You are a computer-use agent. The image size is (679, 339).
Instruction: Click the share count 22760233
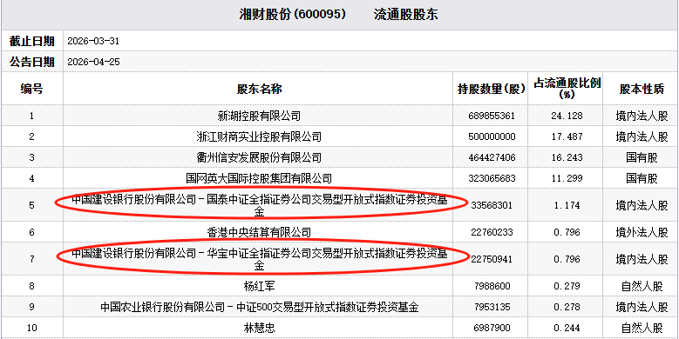tap(492, 232)
